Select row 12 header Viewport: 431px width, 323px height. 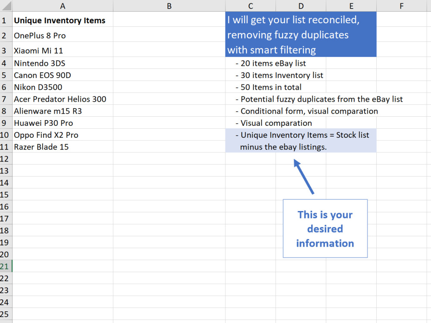6,159
